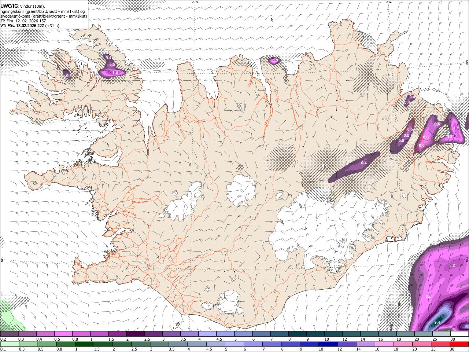Click the initial time "IT: Fim. 12. 02. 2026 15Z"

pyautogui.click(x=23, y=21)
